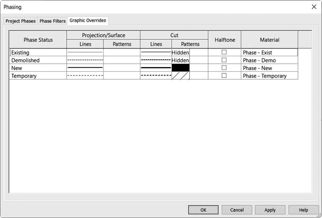Screen dimensions: 322x218
Task: Tick Halftone for the Temporary phase
Action: pos(224,76)
